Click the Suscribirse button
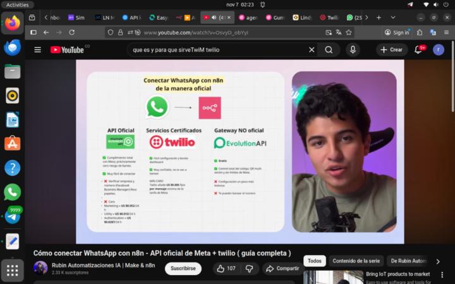The width and height of the screenshot is (455, 284). pos(183,268)
